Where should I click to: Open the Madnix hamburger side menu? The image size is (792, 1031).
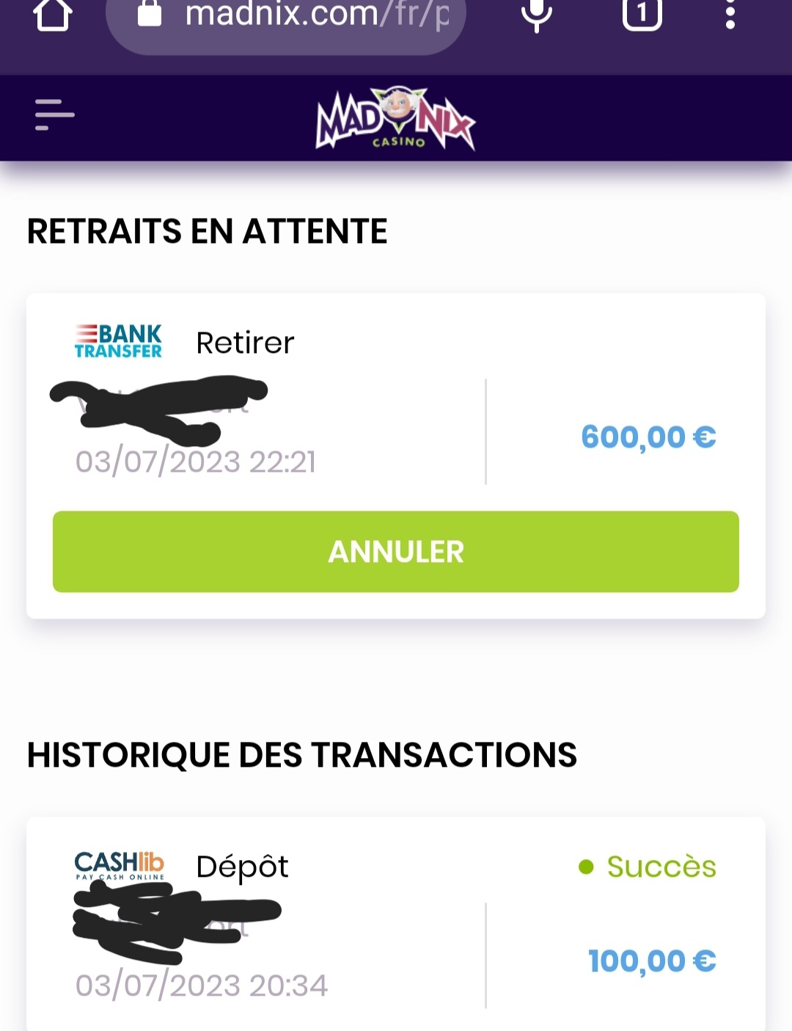tap(55, 115)
